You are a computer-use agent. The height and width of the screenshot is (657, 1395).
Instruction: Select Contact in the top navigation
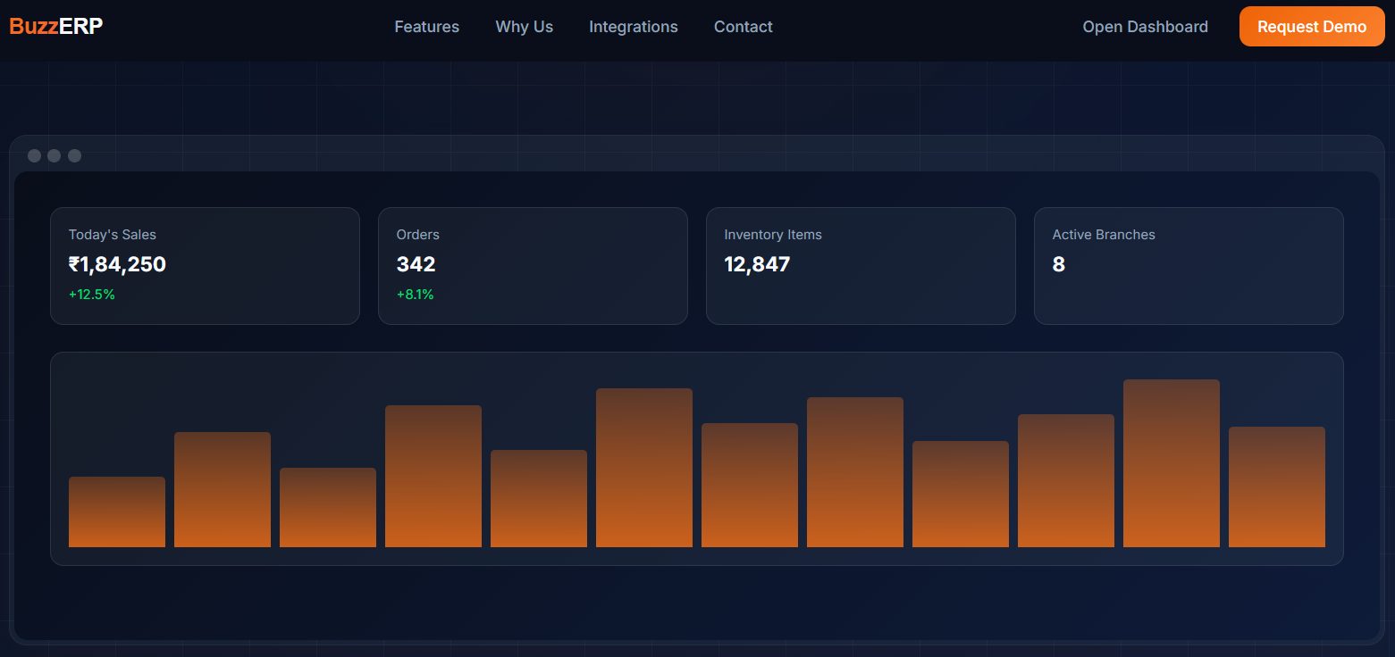point(743,27)
